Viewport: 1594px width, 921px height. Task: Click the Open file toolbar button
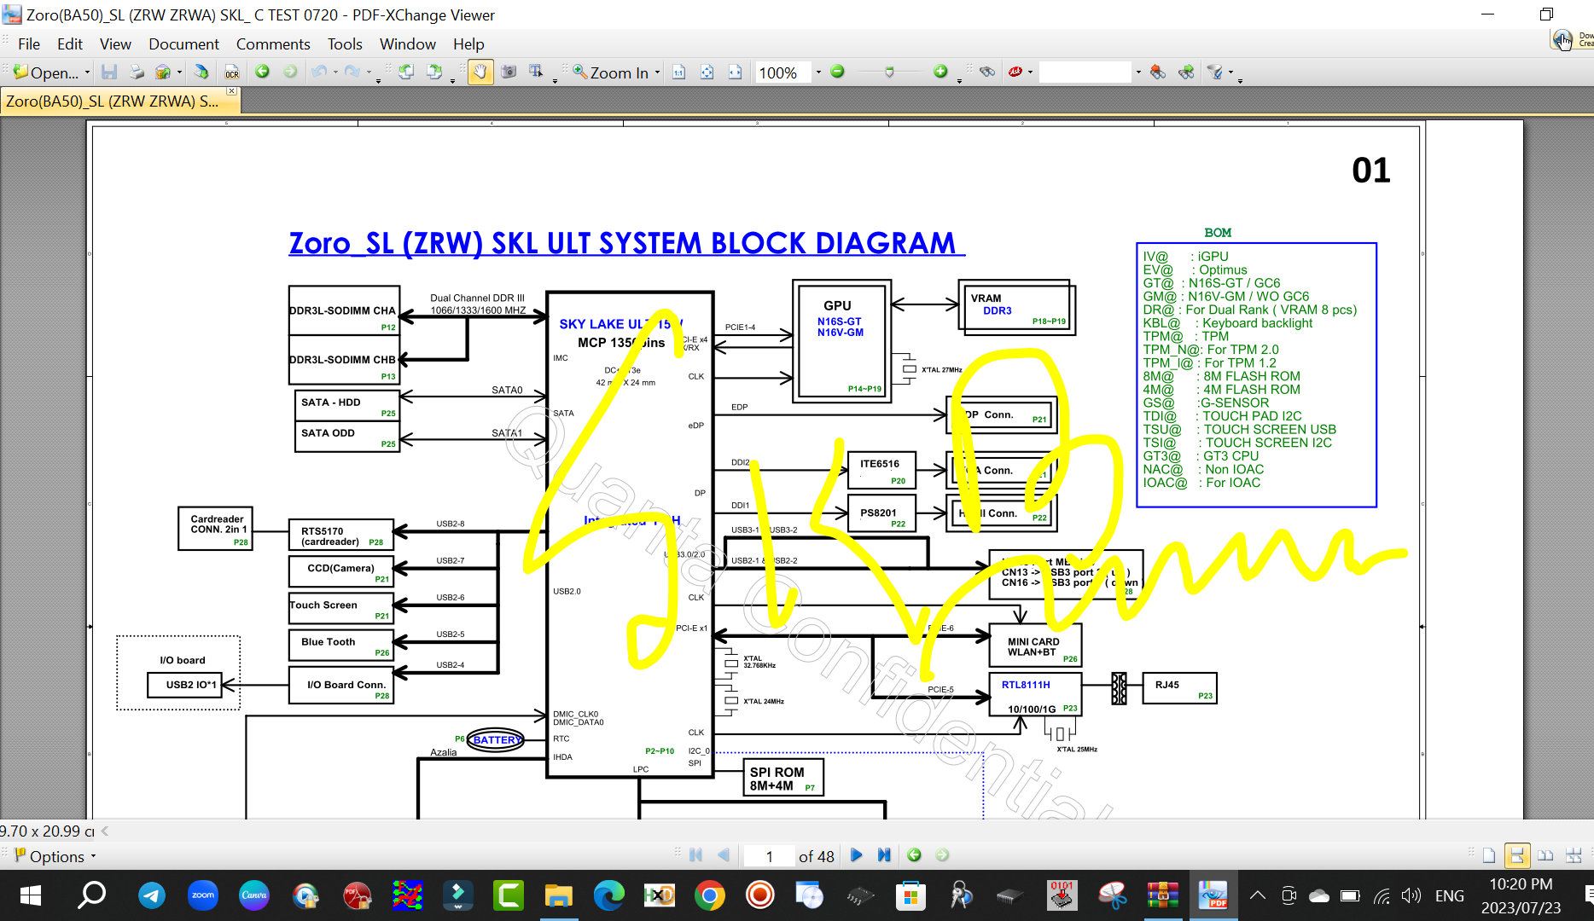(45, 72)
